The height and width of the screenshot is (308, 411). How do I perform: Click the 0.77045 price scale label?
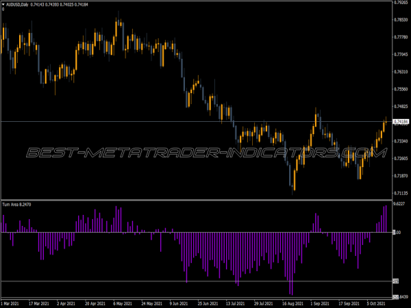coord(401,55)
